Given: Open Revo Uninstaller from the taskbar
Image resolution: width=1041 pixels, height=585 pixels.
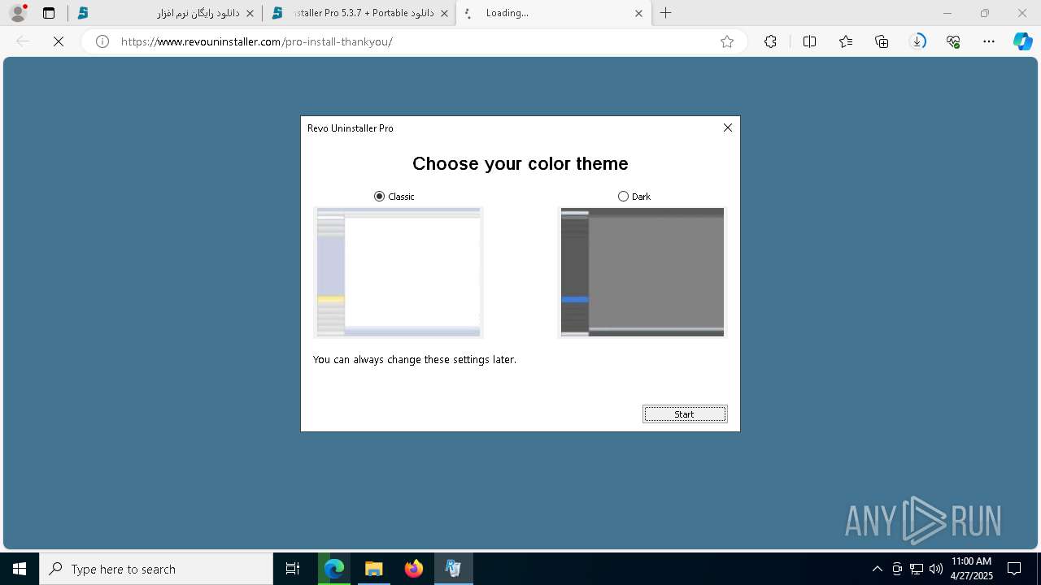Looking at the screenshot, I should (453, 569).
